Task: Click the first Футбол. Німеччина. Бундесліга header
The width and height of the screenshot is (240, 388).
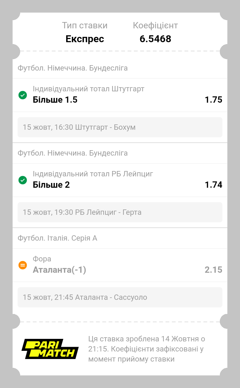Action: point(73,68)
